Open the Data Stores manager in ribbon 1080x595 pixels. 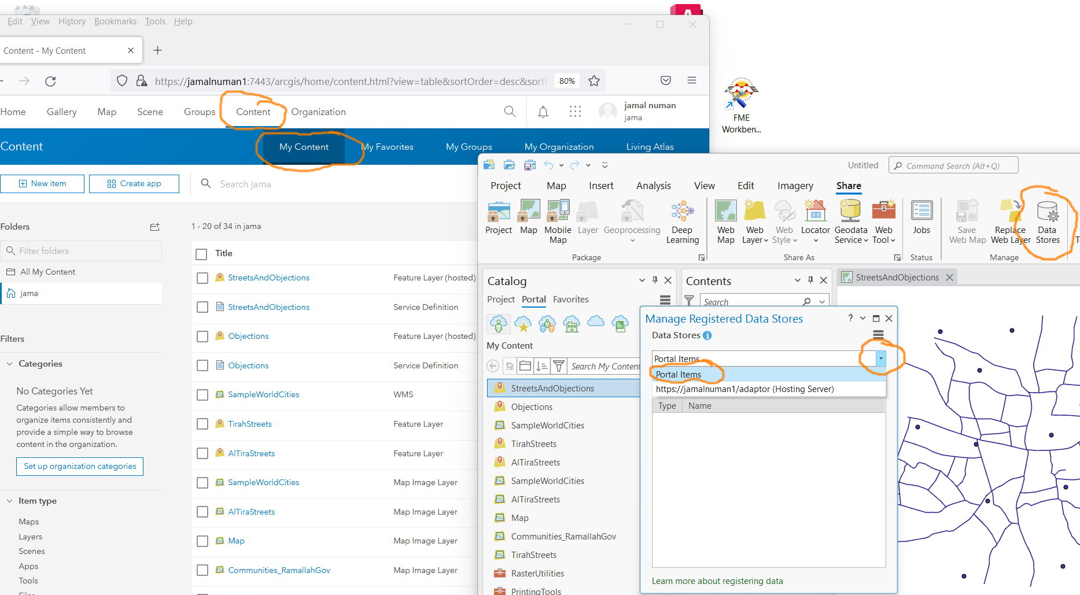[1047, 223]
